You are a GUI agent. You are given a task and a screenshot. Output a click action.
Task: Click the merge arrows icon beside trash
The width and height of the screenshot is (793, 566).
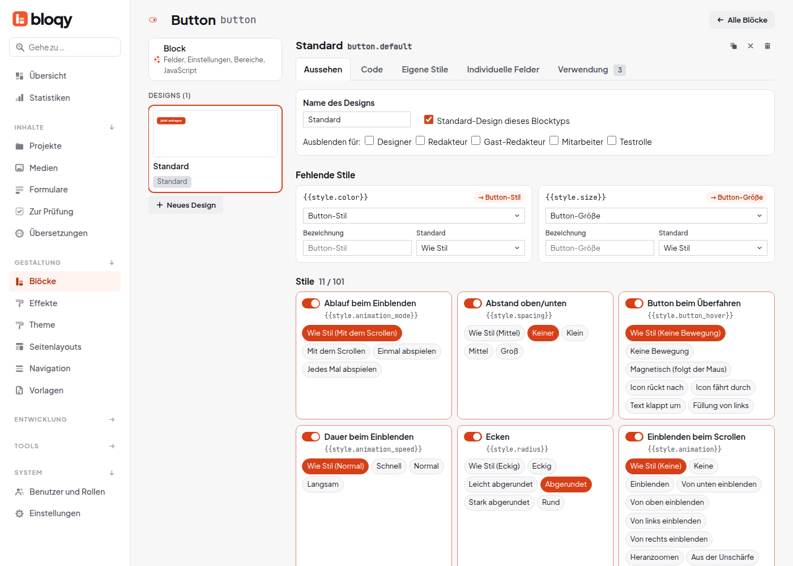[751, 46]
